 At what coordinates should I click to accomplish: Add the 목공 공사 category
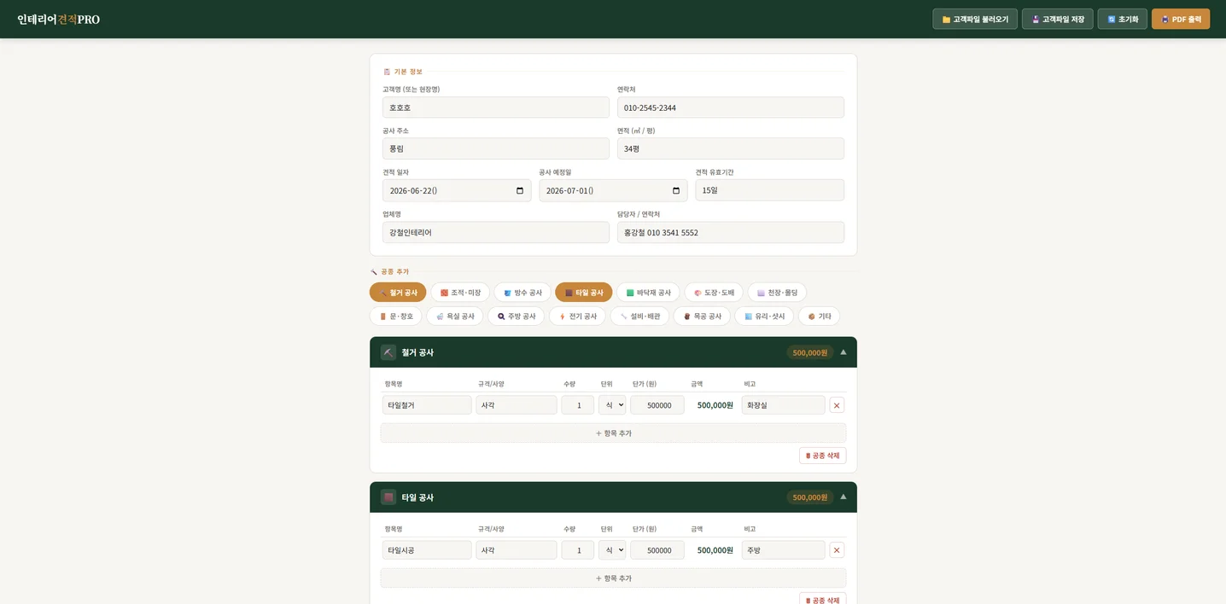(702, 317)
